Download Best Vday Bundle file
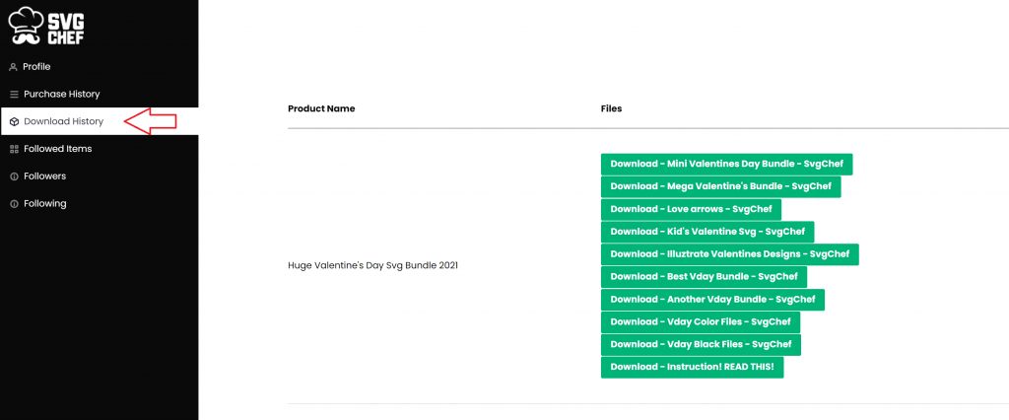 pos(704,277)
